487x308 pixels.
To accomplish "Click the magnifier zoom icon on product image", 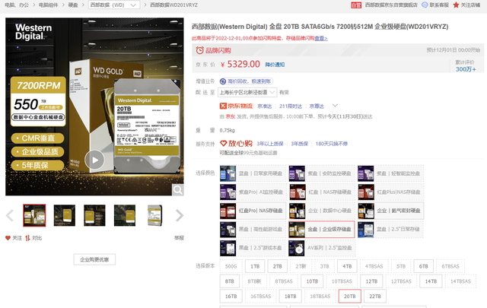I will coord(178,189).
